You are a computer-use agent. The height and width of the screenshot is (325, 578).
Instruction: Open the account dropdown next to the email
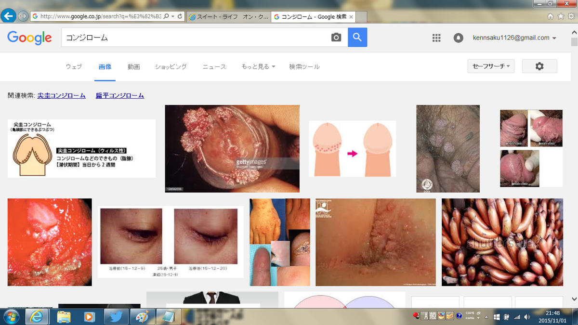[x=554, y=38]
